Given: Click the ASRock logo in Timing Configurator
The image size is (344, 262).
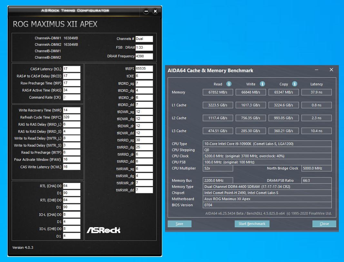Looking at the screenshot, I should pos(103,230).
